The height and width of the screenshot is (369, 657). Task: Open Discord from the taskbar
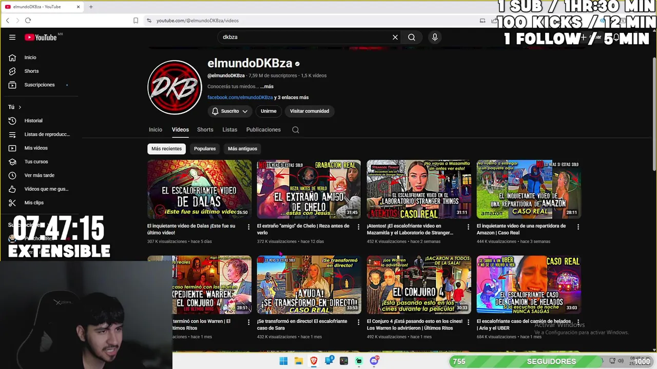coord(374,361)
